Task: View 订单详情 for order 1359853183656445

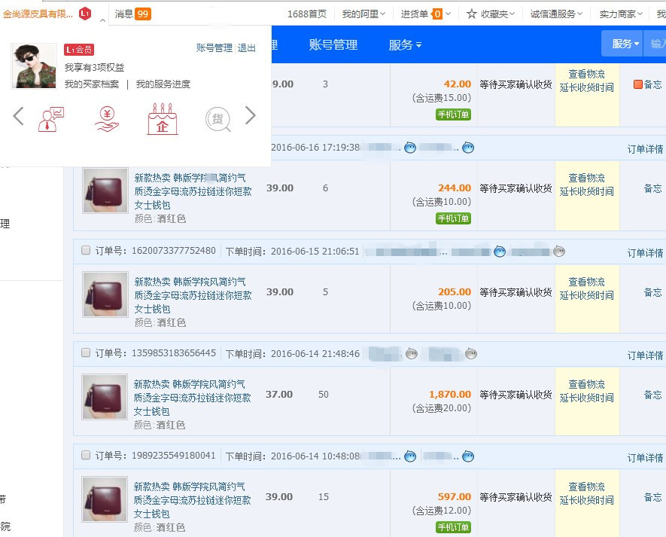Action: [x=645, y=355]
